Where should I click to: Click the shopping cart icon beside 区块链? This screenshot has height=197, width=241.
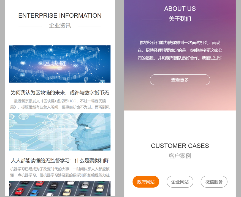[x=40, y=63]
